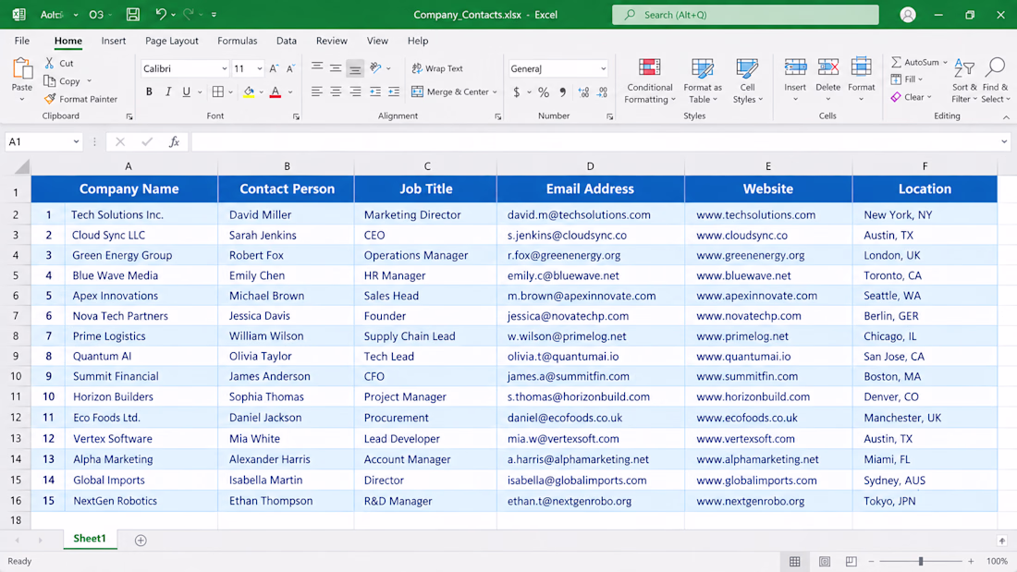Toggle Italic formatting

(168, 91)
